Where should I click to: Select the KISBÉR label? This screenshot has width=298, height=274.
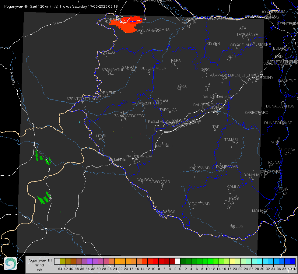(x=213, y=43)
